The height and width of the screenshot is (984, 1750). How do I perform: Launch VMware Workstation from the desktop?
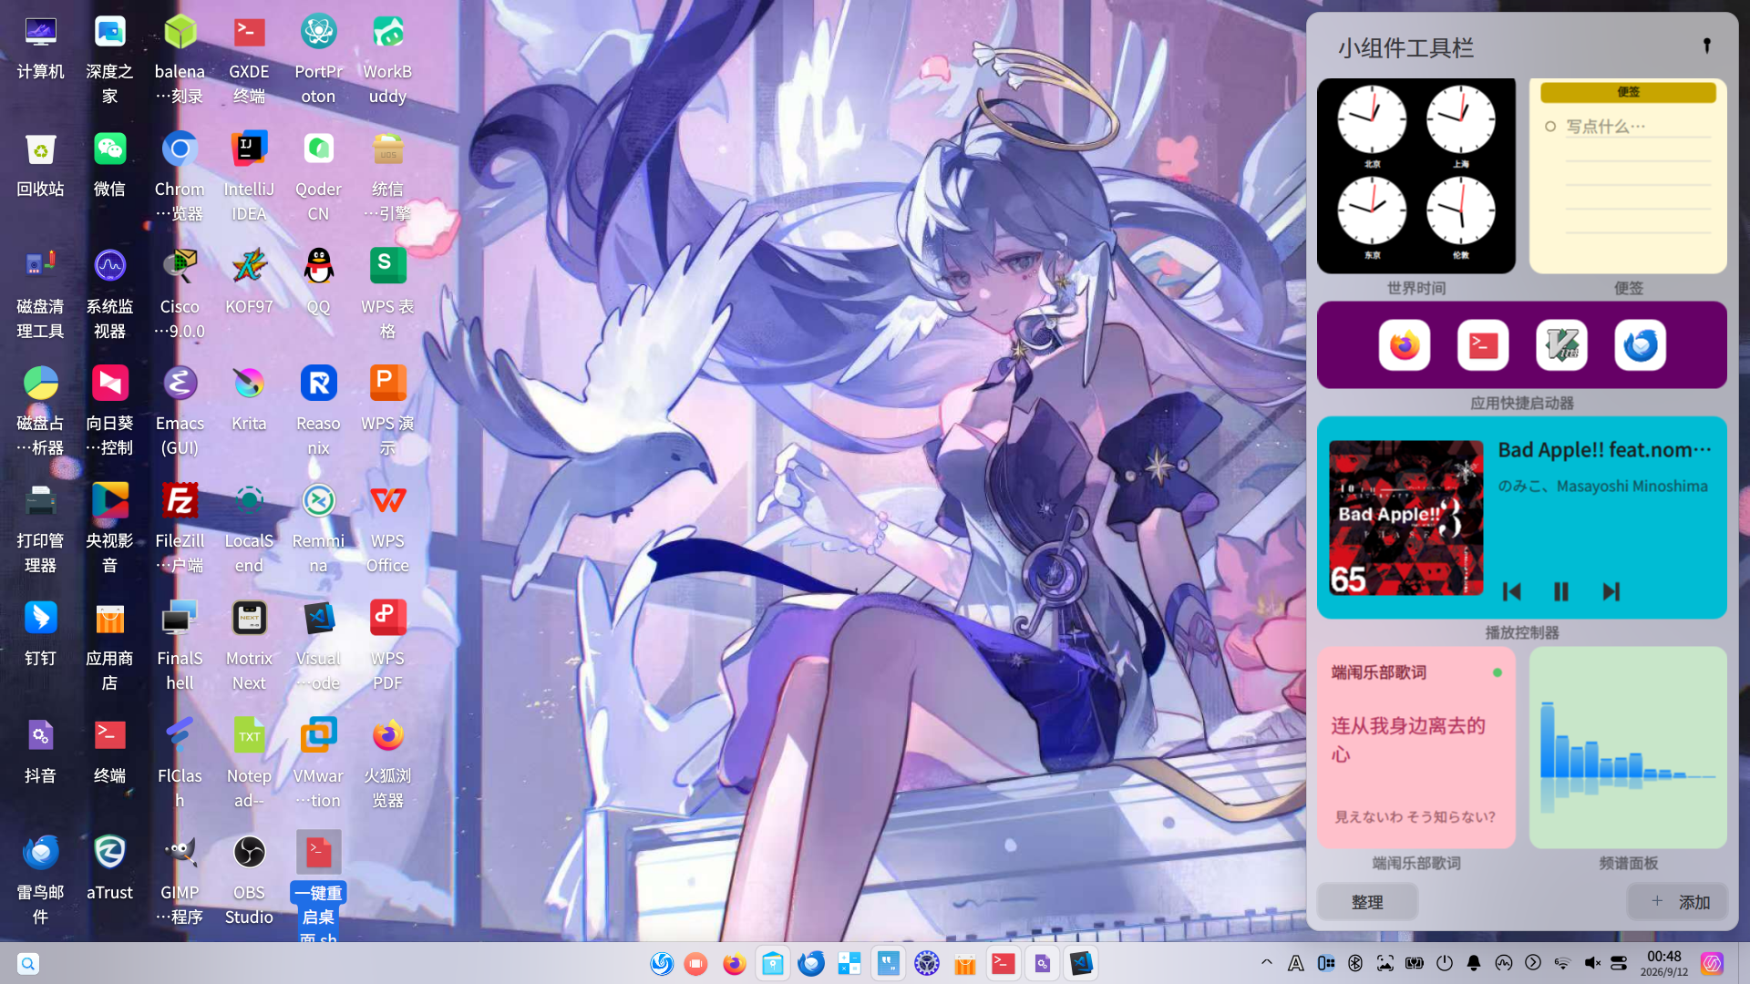[x=318, y=735]
